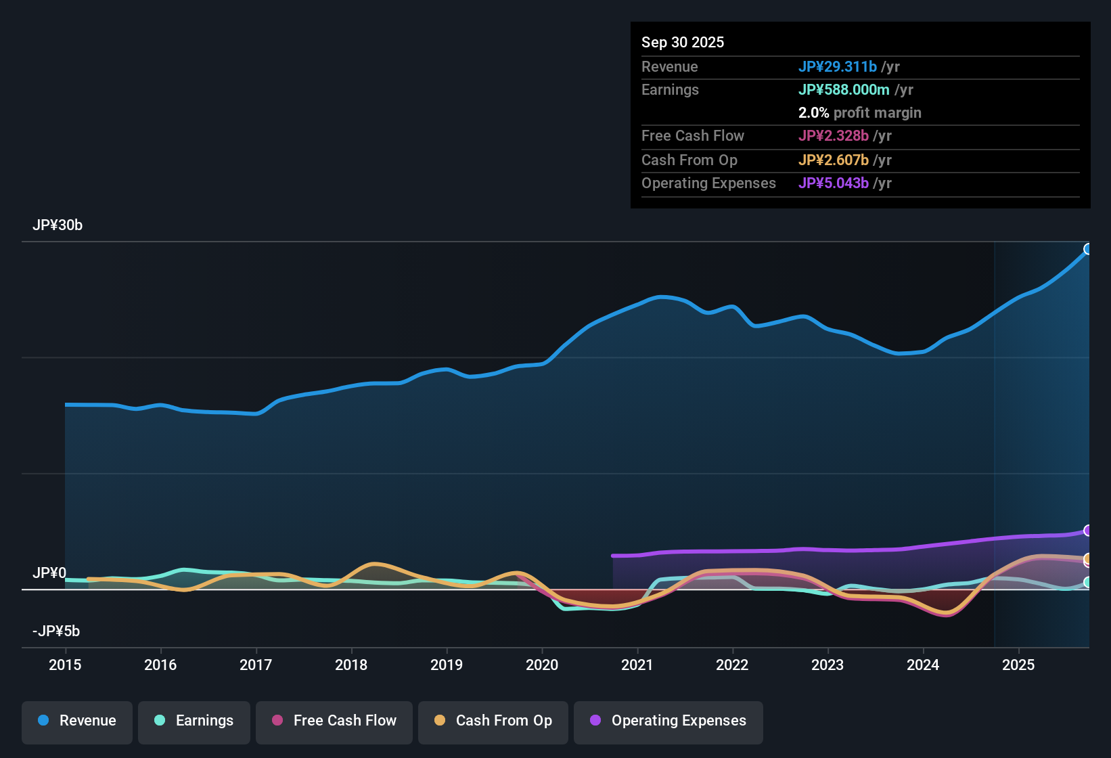The height and width of the screenshot is (758, 1111).
Task: Click the pink Free Cash Flow legend dot
Action: (277, 721)
